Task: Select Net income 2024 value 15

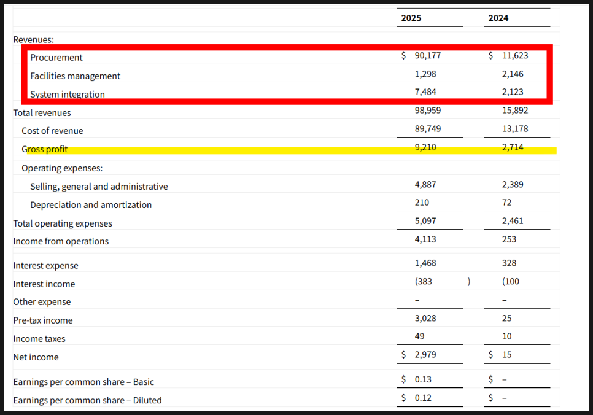Action: 507,355
